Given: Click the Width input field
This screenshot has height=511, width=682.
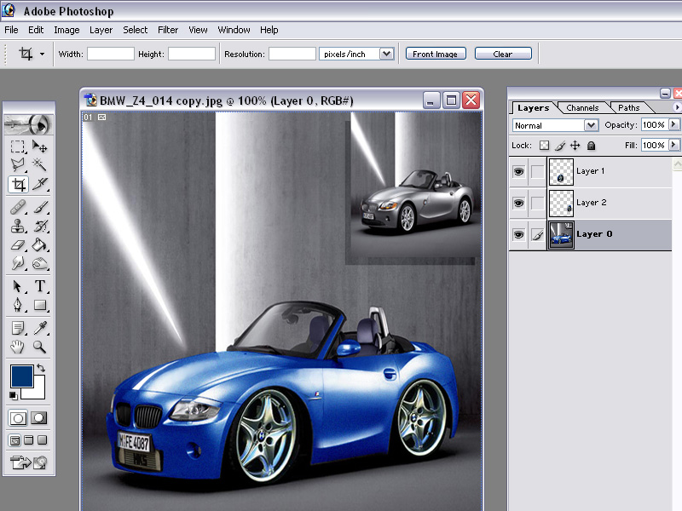Looking at the screenshot, I should tap(111, 54).
